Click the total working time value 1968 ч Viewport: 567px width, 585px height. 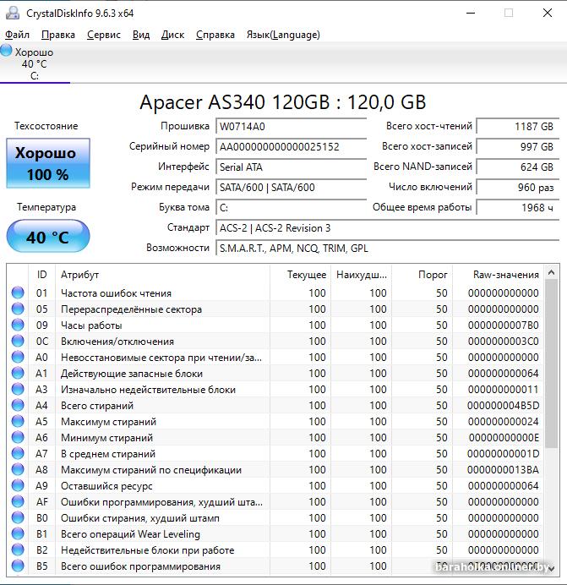[518, 207]
